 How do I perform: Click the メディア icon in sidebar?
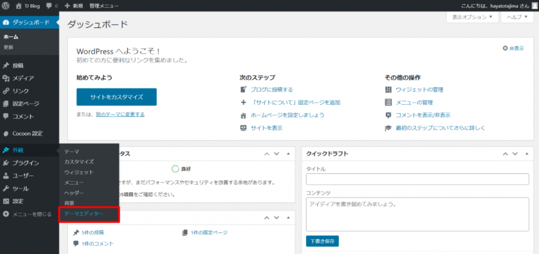(6, 78)
